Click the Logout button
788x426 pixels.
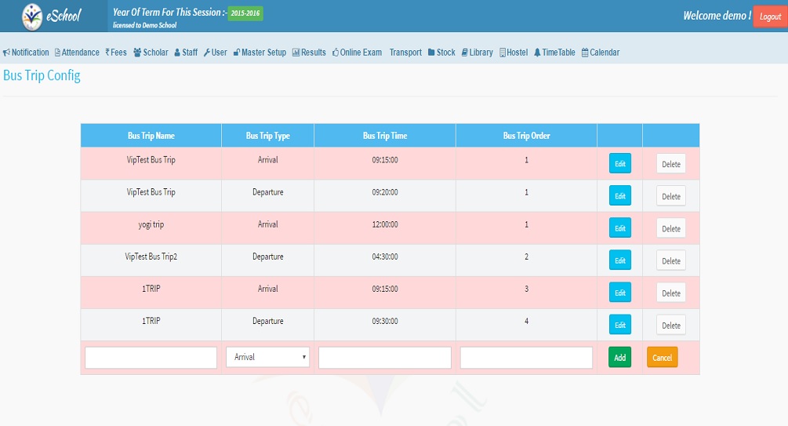pos(770,16)
